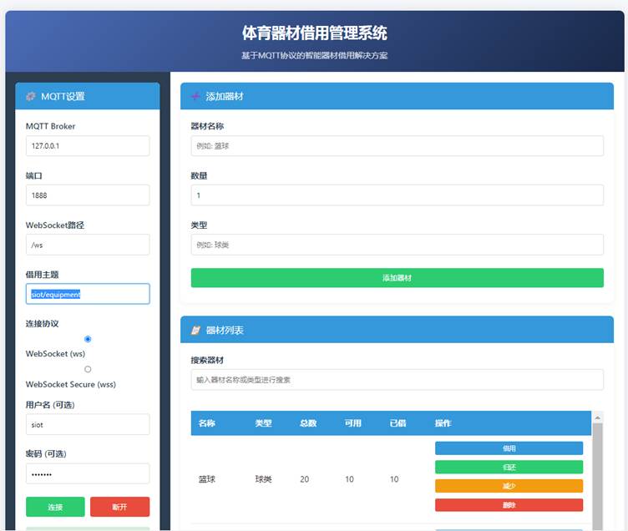Viewport: 628px width, 531px height.
Task: Click the WebSocket路径 input field
Action: pos(88,245)
